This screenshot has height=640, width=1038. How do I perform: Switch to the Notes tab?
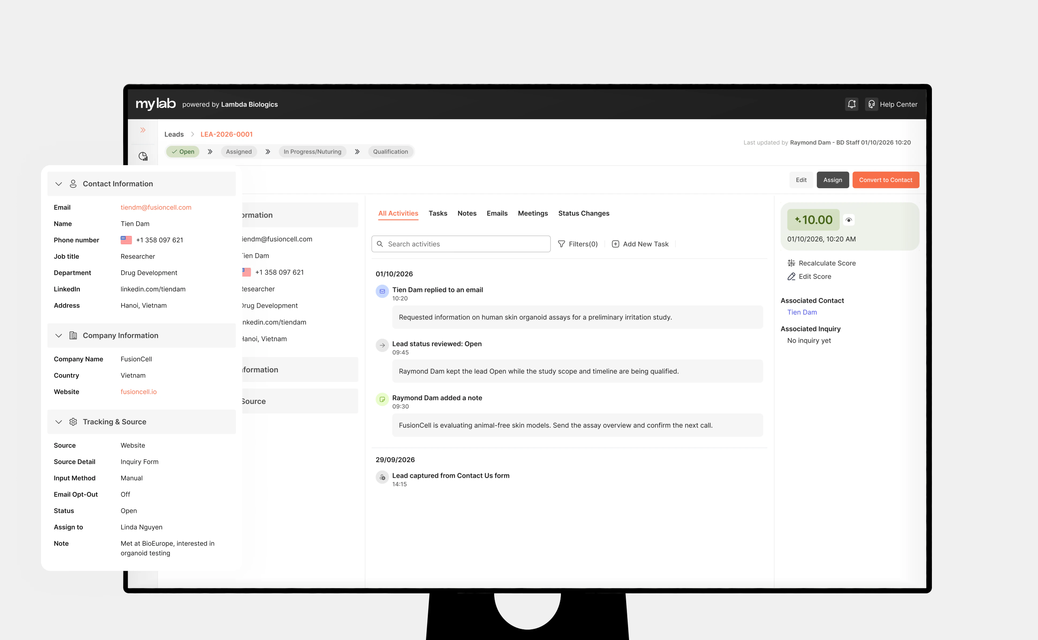(466, 213)
